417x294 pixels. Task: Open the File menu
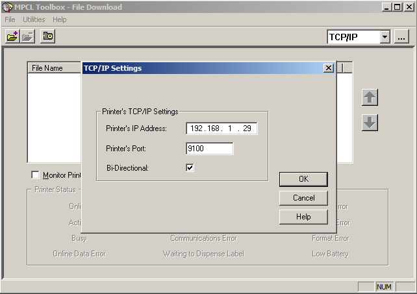(10, 19)
